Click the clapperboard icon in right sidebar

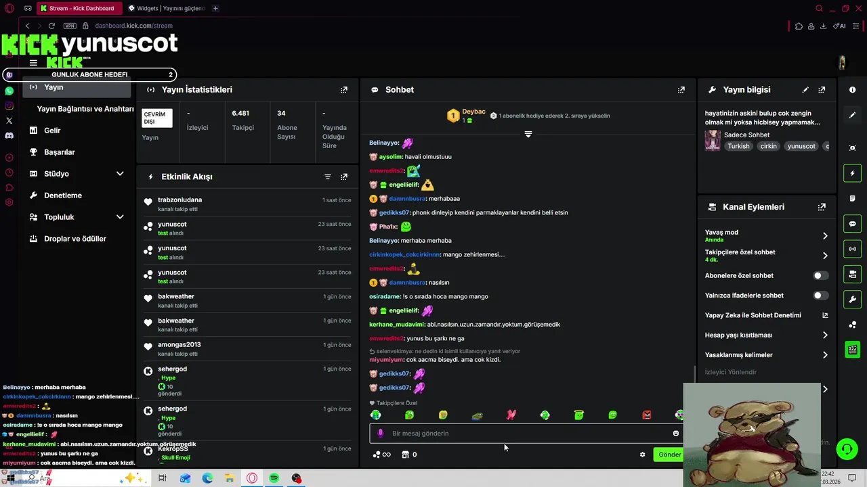point(853,350)
